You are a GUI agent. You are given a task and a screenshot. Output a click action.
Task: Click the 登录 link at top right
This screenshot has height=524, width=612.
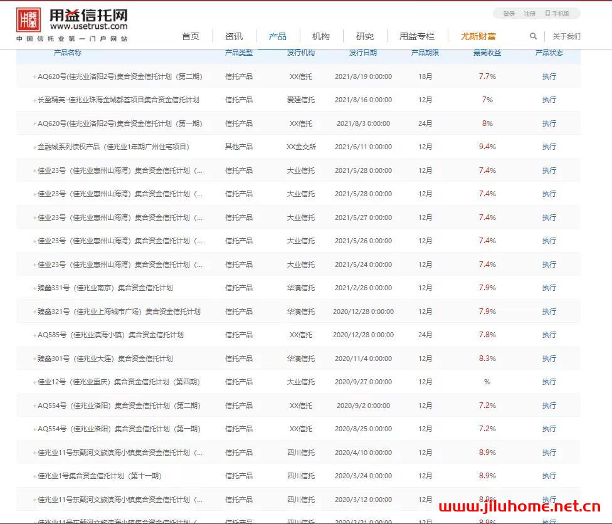click(509, 14)
